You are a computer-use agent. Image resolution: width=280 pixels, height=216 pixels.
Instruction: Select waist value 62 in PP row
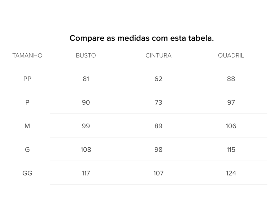point(158,79)
